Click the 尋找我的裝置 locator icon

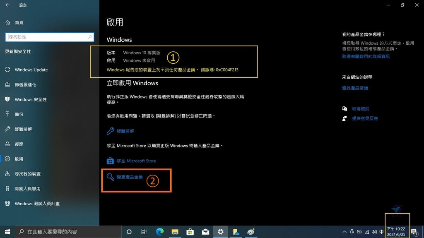pyautogui.click(x=7, y=173)
